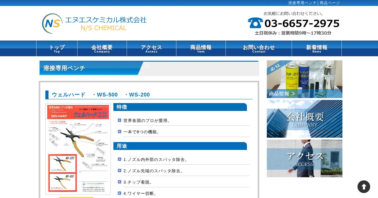Open the トップ menu item
Screen dimensions: 378x198
[x=57, y=48]
